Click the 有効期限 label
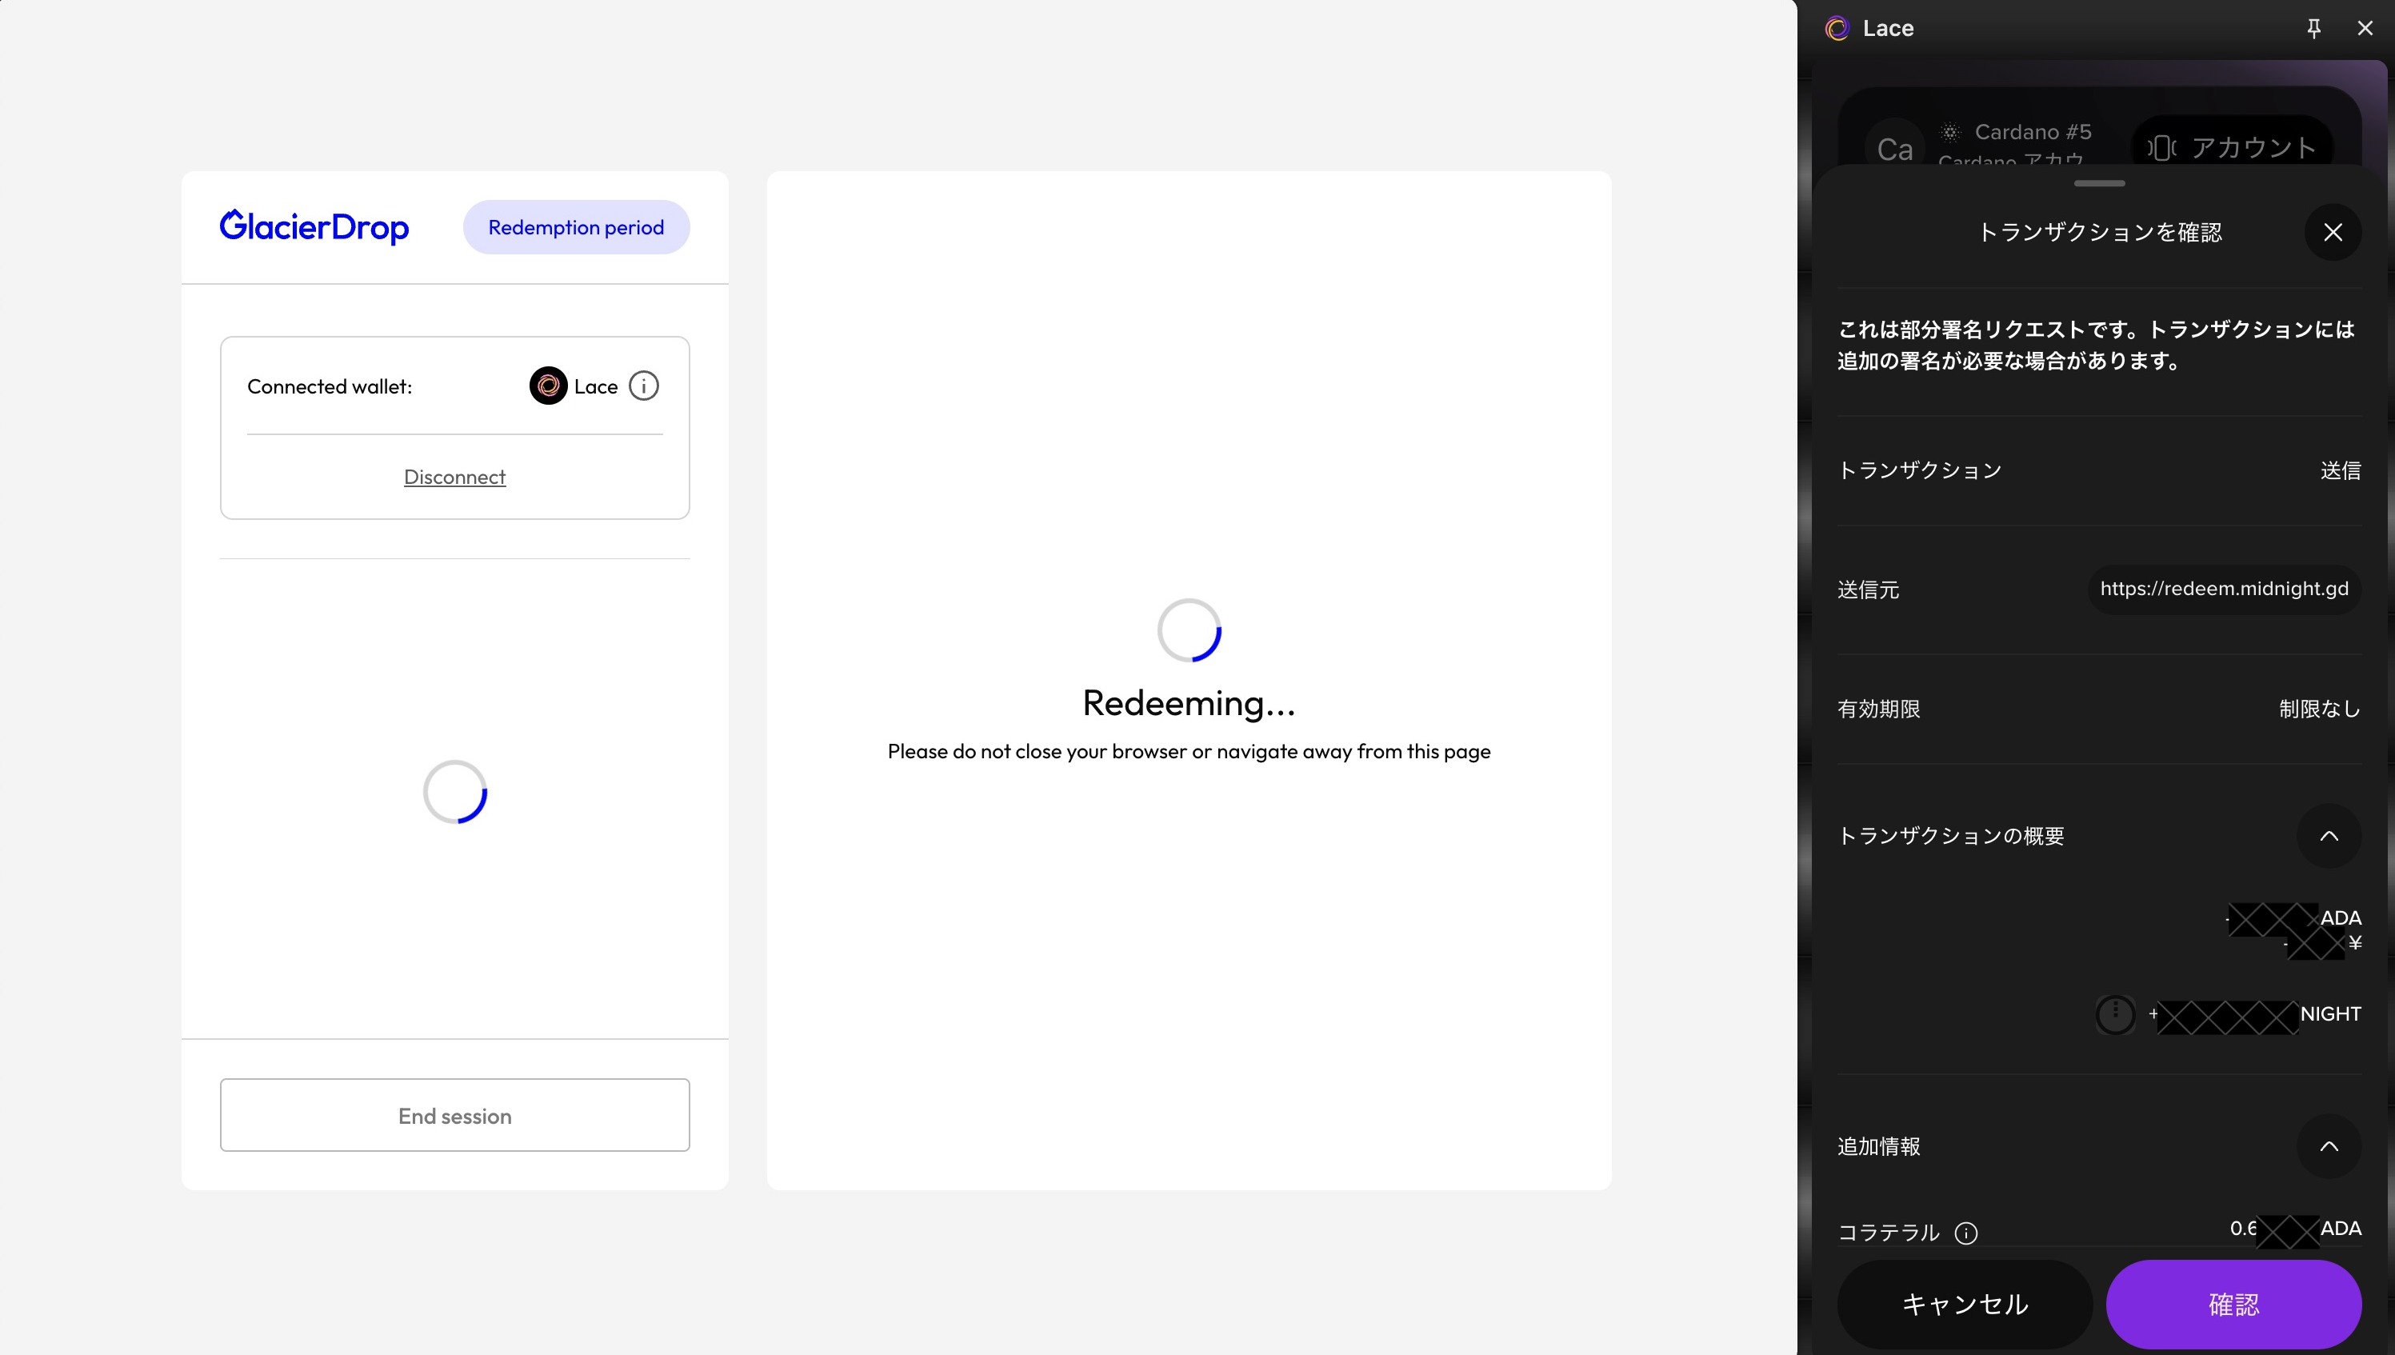The width and height of the screenshot is (2395, 1355). [1878, 709]
